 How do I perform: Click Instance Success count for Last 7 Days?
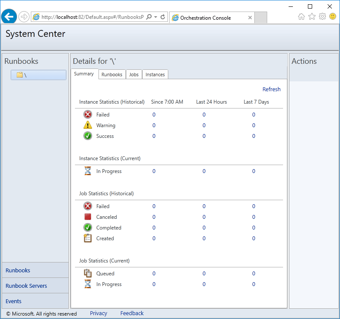254,136
